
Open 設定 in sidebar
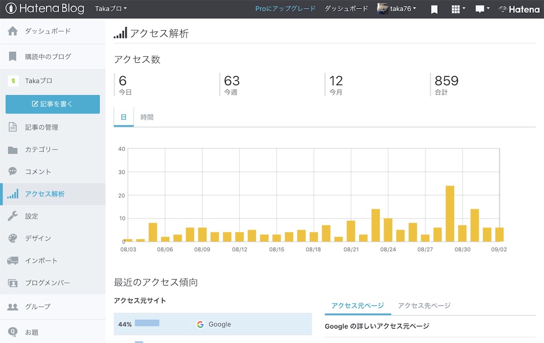tap(31, 216)
